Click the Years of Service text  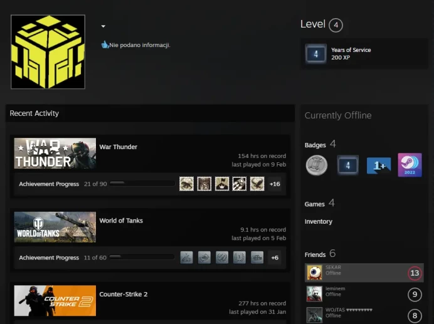coord(351,50)
